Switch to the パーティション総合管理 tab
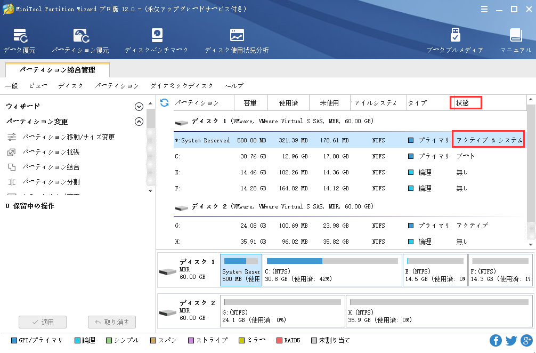This screenshot has height=353, width=536. (x=56, y=70)
